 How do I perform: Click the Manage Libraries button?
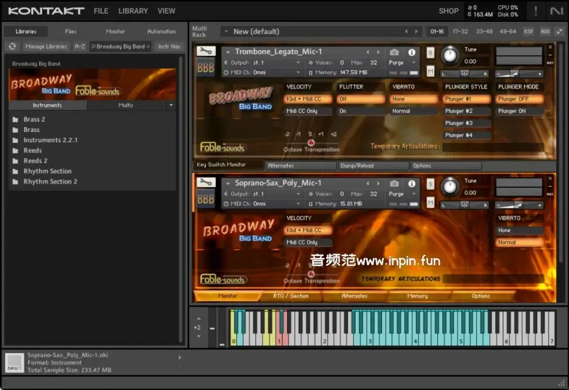46,46
